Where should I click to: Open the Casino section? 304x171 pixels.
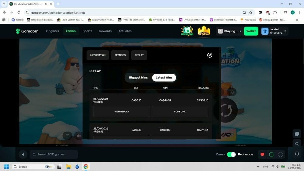(x=71, y=31)
